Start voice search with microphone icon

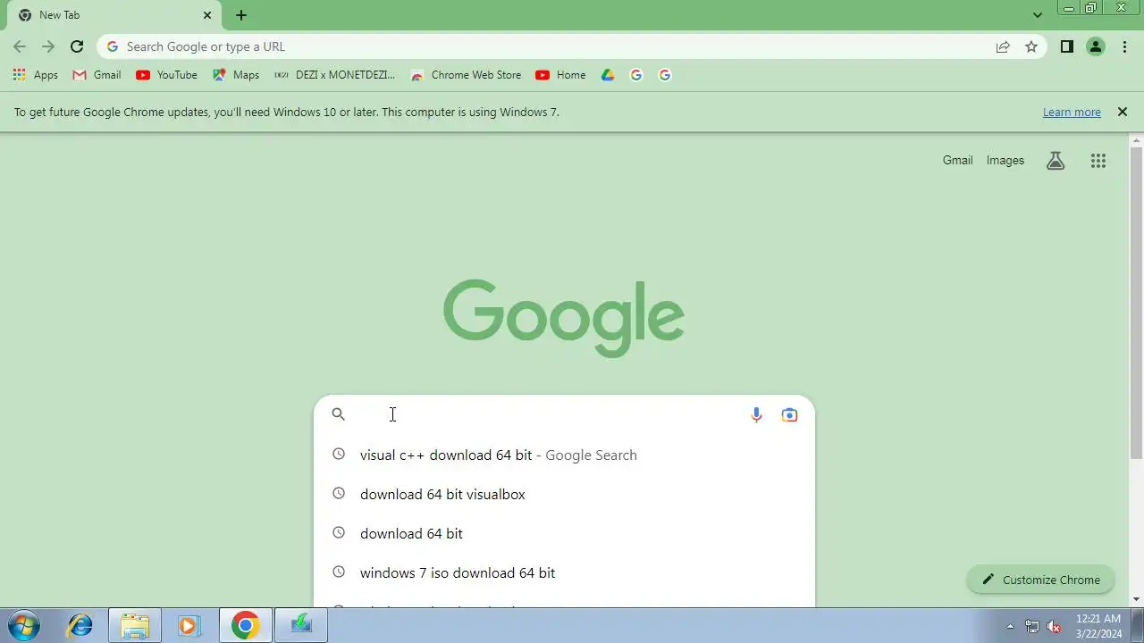point(756,414)
